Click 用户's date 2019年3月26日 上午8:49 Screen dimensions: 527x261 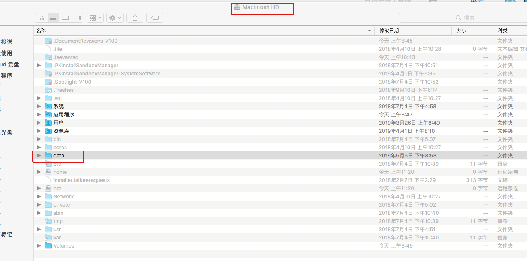pyautogui.click(x=409, y=123)
